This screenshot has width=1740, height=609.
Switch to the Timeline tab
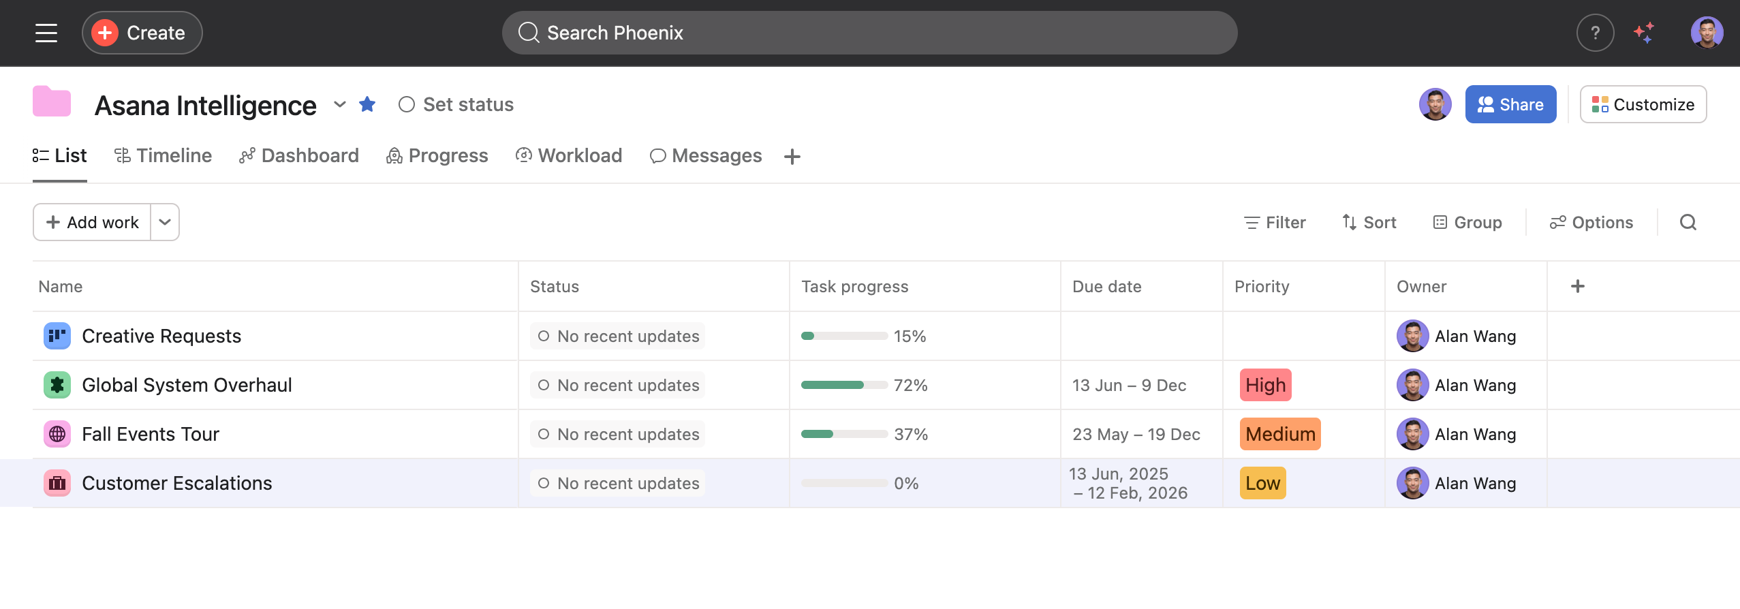pos(164,156)
